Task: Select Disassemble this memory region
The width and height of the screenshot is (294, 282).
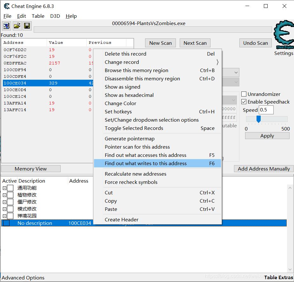Action: [x=157, y=78]
